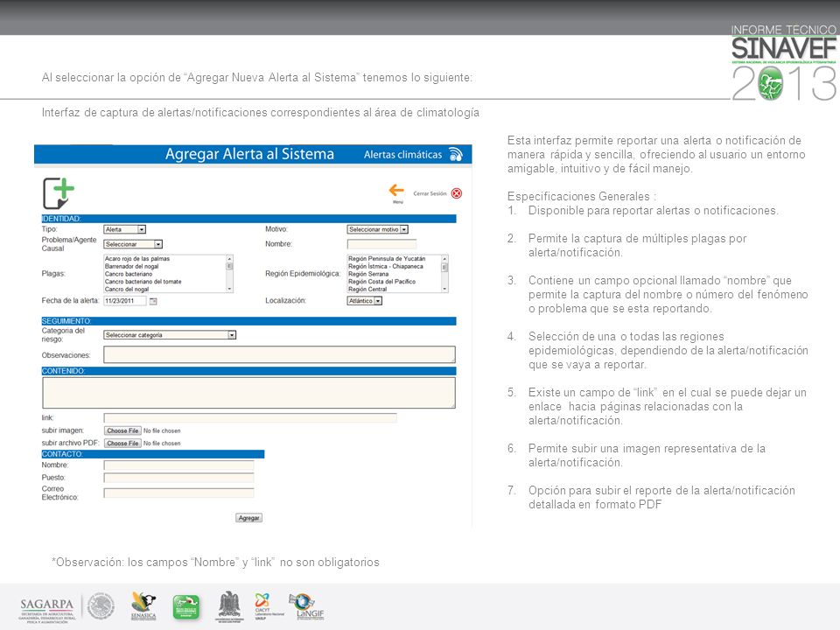Click the university crest logo in footer

tap(230, 606)
